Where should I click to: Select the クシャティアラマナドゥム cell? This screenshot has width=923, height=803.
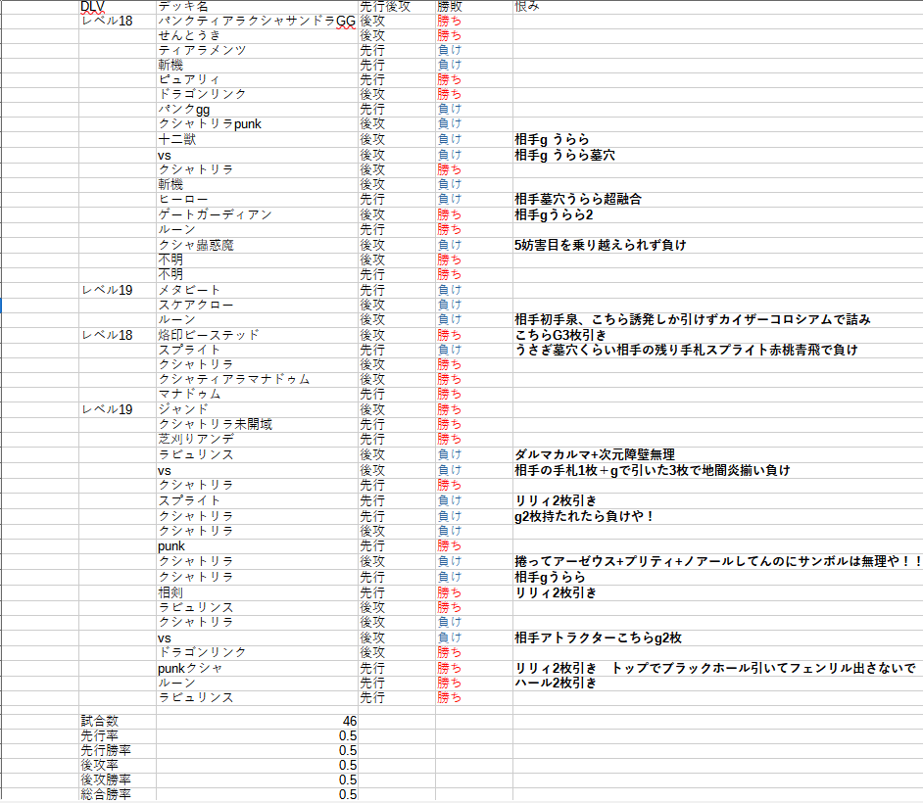pyautogui.click(x=258, y=379)
